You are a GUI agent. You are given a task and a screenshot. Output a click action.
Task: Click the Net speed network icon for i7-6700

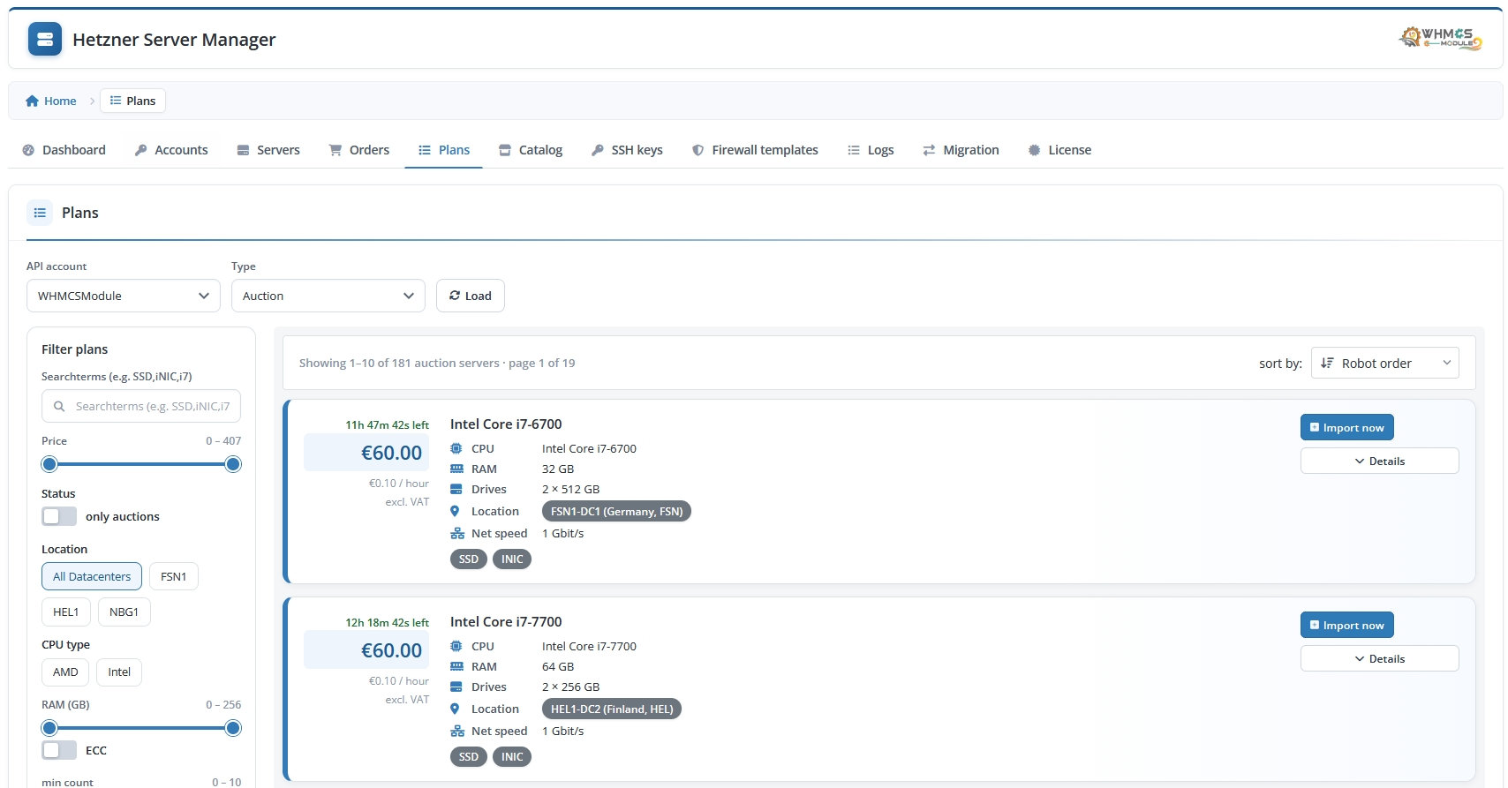457,533
